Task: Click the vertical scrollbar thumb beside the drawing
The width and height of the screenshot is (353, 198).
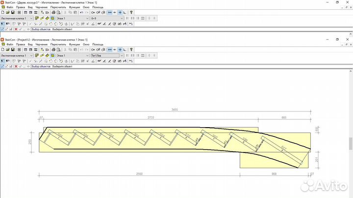Action: tap(350, 144)
